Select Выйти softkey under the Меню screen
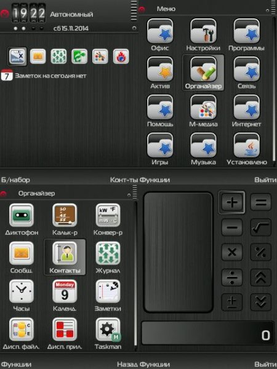 [265, 180]
